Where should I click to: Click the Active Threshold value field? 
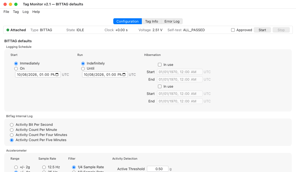point(158,169)
